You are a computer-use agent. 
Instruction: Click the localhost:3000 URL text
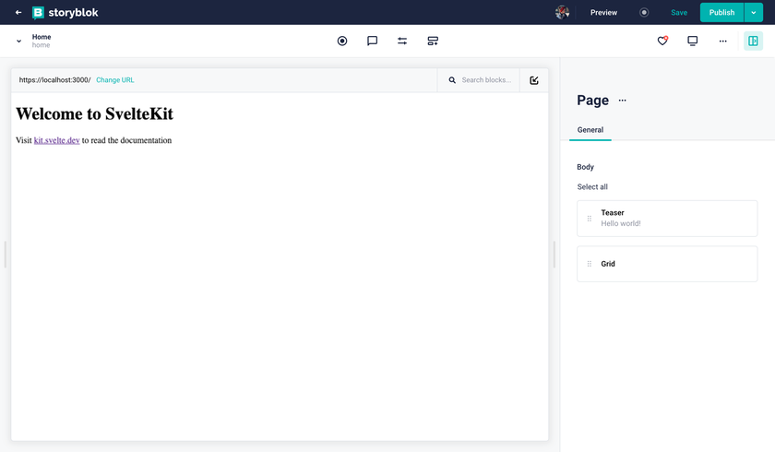[x=54, y=80]
